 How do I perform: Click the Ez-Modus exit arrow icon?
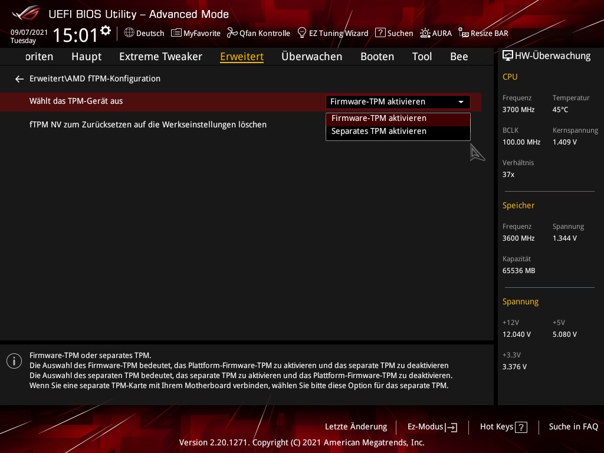pos(451,427)
